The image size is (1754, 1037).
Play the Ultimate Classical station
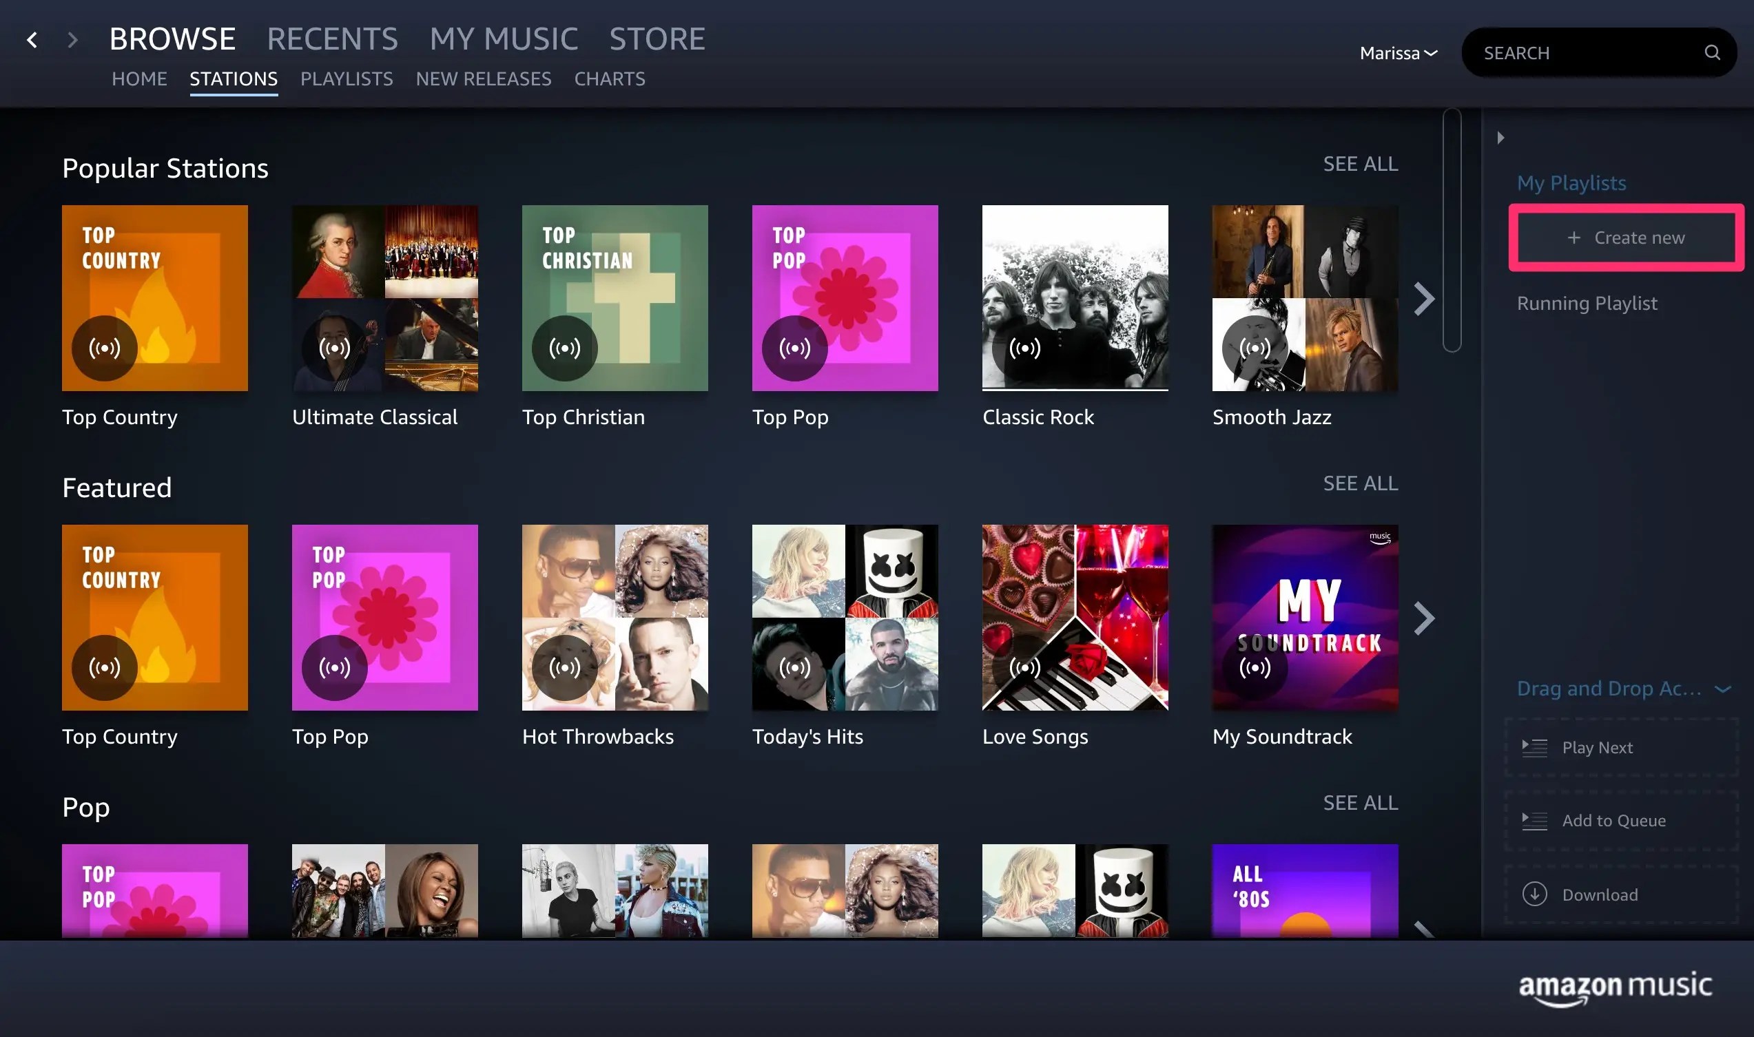tap(334, 348)
